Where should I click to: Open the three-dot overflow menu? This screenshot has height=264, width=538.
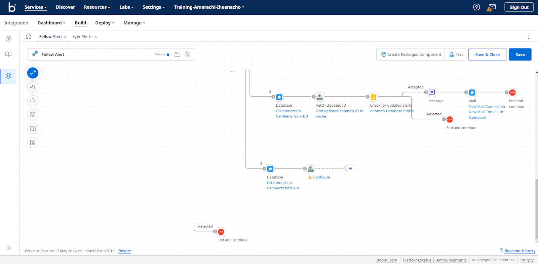(529, 36)
